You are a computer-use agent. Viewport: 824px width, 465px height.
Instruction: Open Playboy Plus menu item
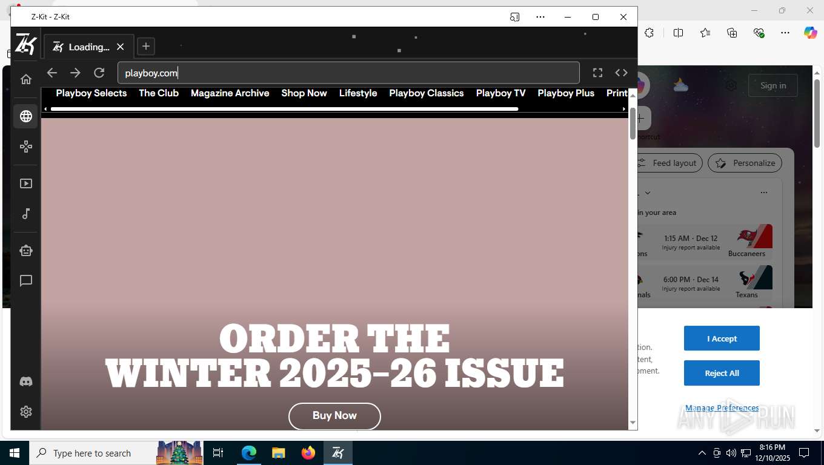pos(566,93)
